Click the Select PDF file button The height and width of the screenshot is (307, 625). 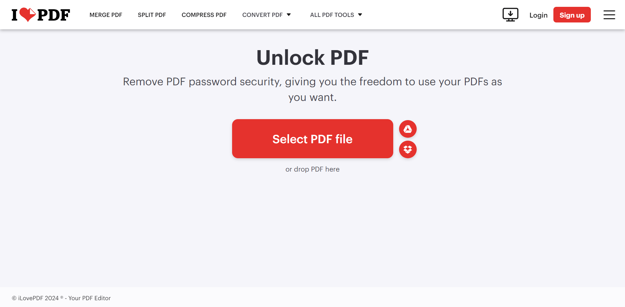tap(312, 138)
